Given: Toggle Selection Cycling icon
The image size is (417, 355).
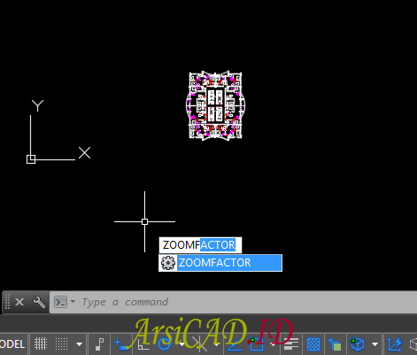Looking at the screenshot, I should (x=335, y=344).
